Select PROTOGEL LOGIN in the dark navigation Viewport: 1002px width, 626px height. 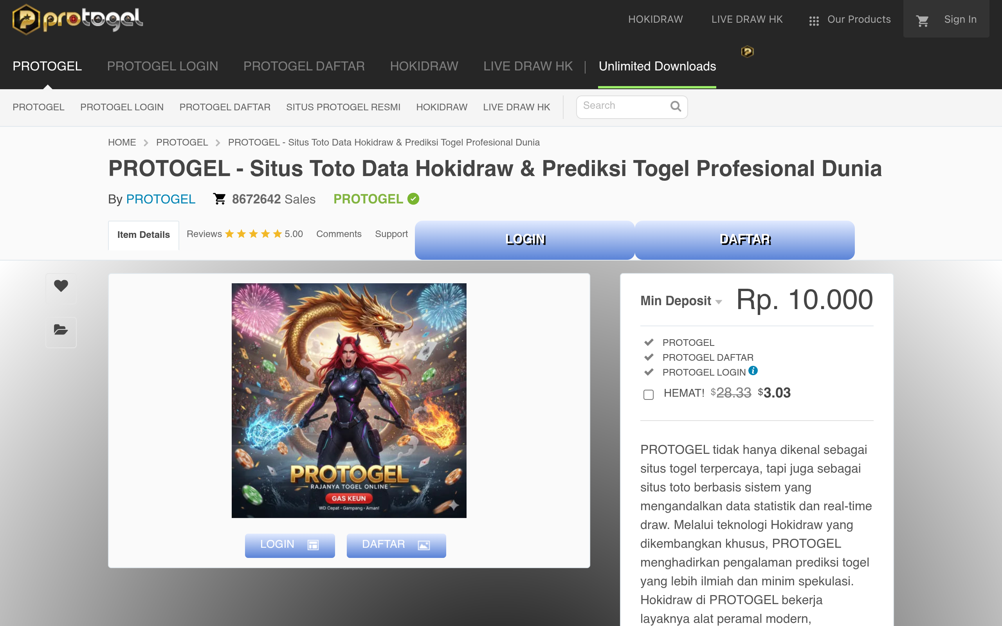coord(162,66)
